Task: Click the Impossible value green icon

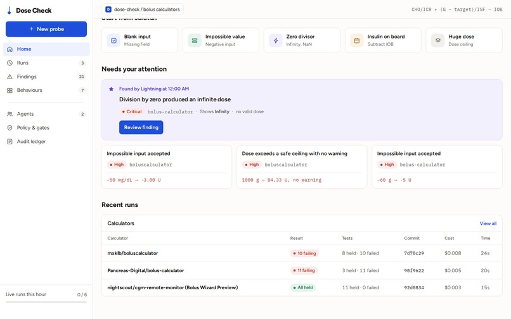Action: point(195,41)
